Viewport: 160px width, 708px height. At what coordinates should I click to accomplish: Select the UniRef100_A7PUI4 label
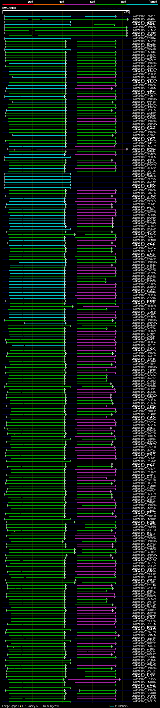(x=143, y=38)
